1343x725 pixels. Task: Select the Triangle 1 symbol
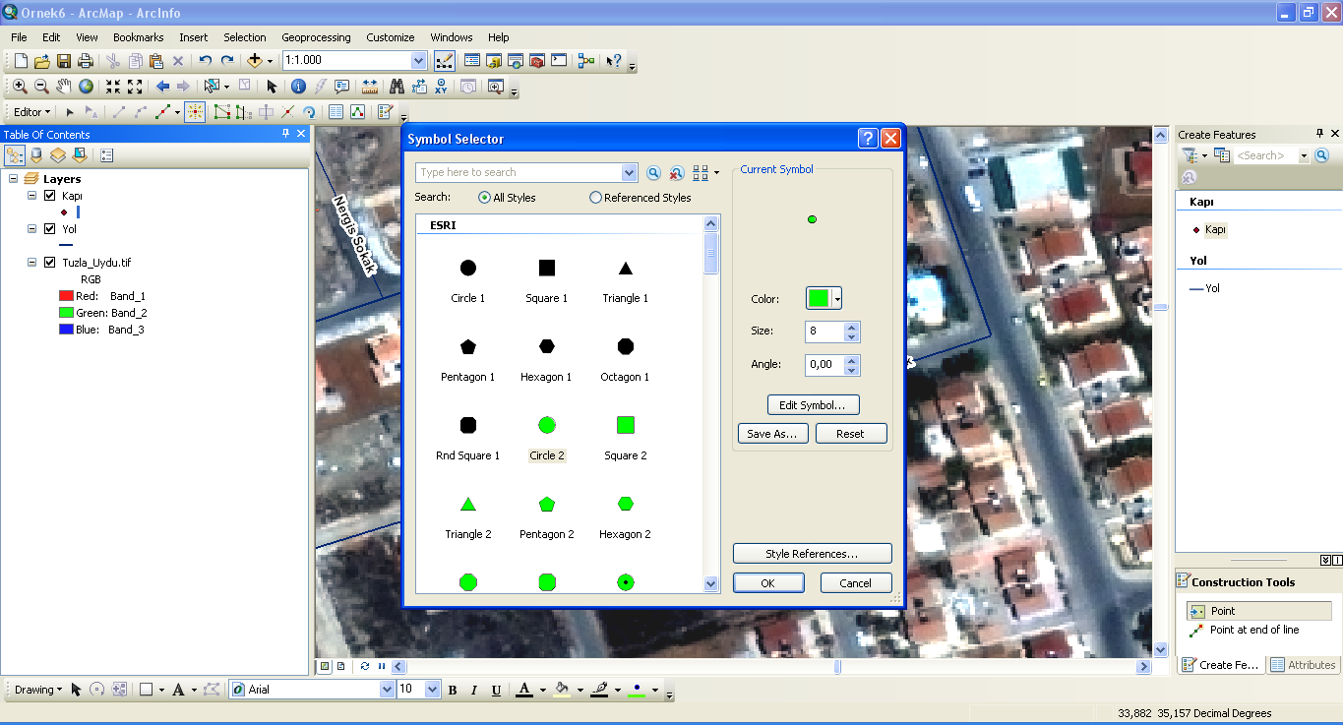pyautogui.click(x=626, y=278)
